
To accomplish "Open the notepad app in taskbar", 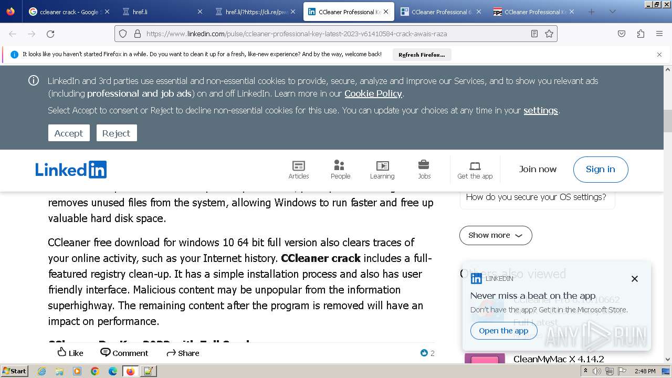I will (x=149, y=371).
